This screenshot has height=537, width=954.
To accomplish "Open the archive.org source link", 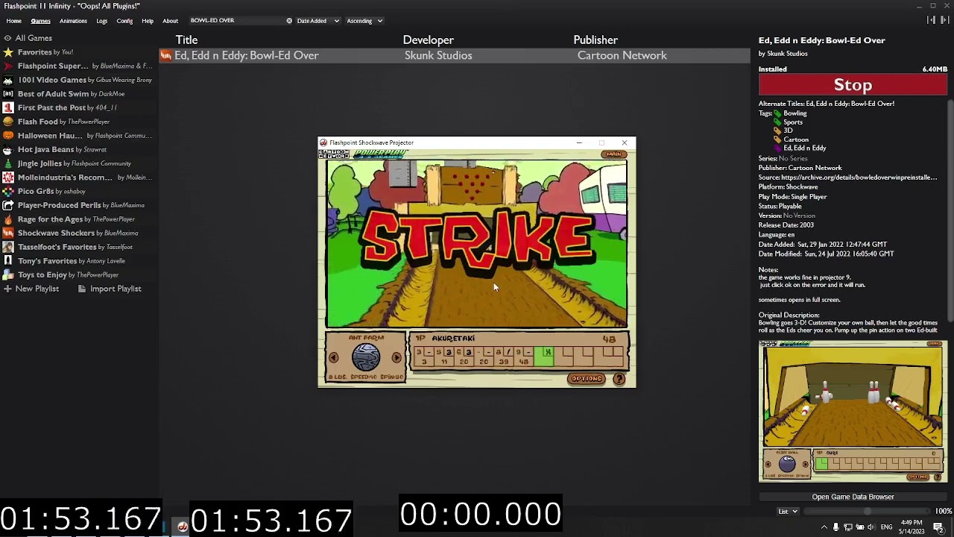I will pos(859,178).
